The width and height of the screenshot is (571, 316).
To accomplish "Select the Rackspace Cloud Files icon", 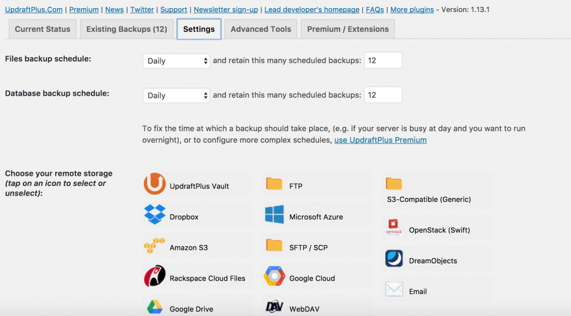I will click(x=154, y=275).
